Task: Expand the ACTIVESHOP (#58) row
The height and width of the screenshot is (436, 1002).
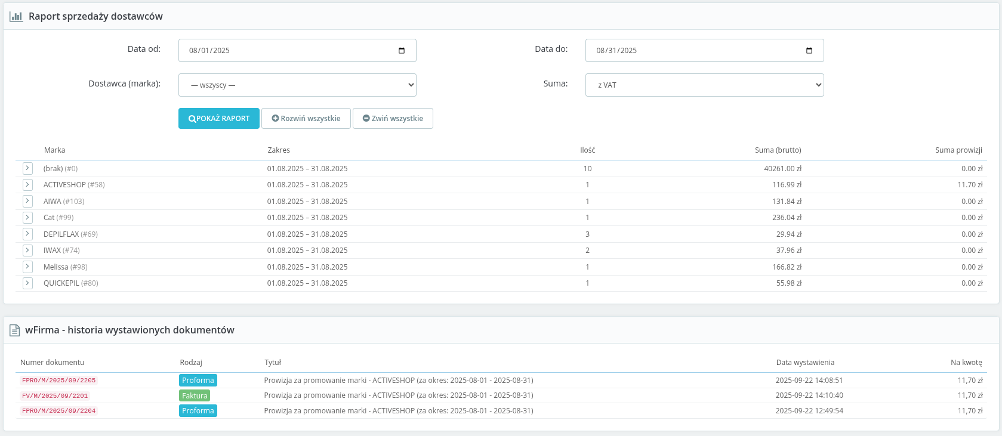Action: 27,185
